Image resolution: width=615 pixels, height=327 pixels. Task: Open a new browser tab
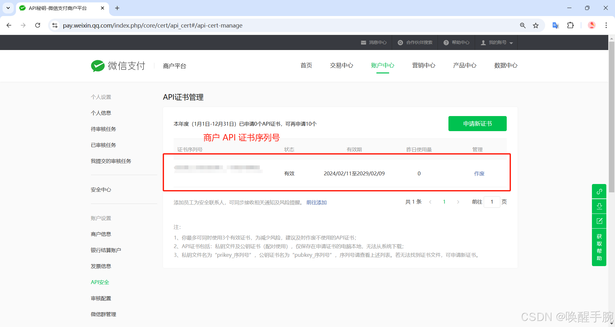tap(117, 8)
